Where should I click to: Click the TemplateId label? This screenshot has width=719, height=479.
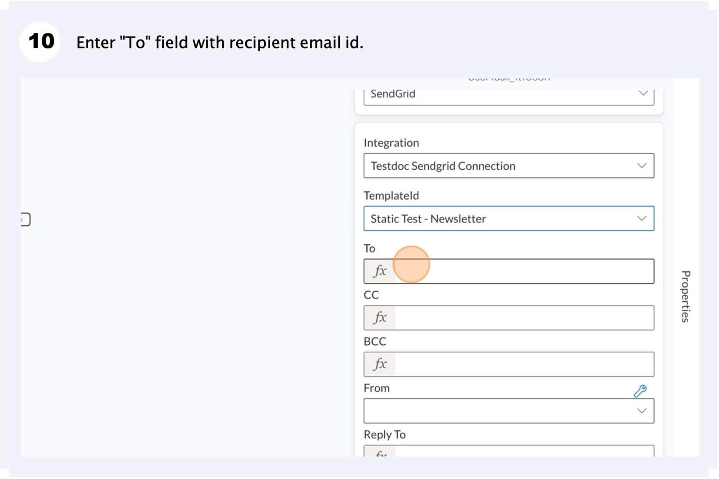click(x=391, y=196)
